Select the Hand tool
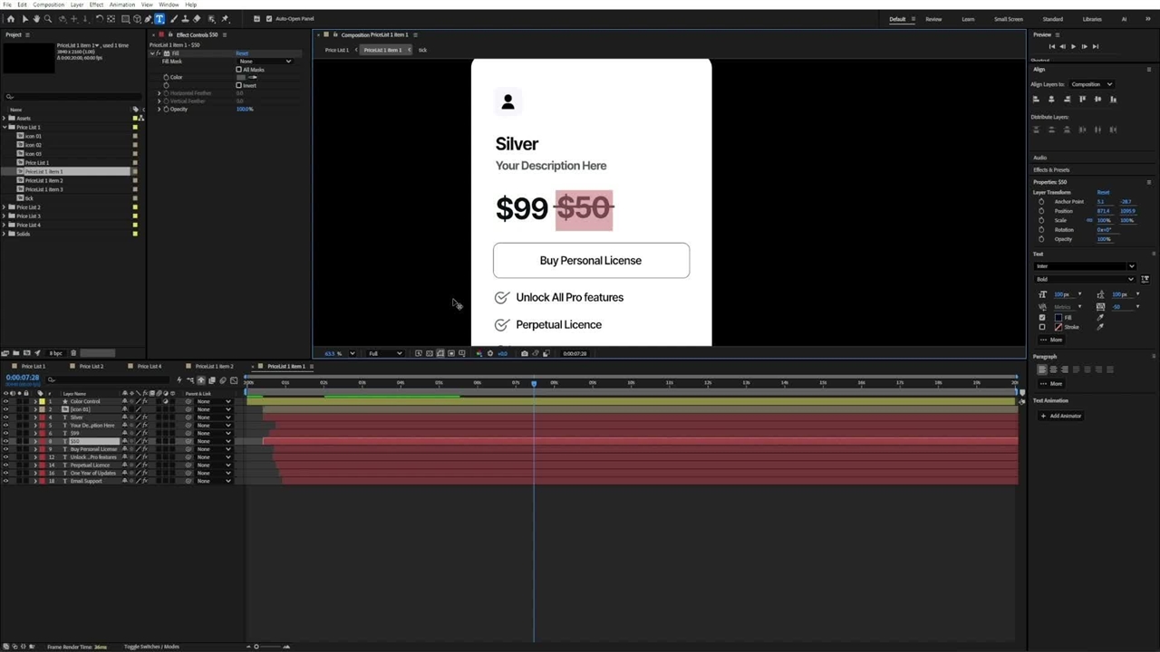Image resolution: width=1160 pixels, height=652 pixels. 36,19
